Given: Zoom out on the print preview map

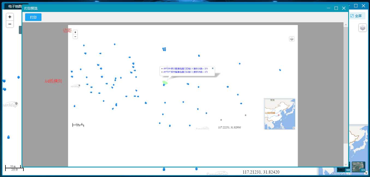Looking at the screenshot, I should click(x=75, y=37).
